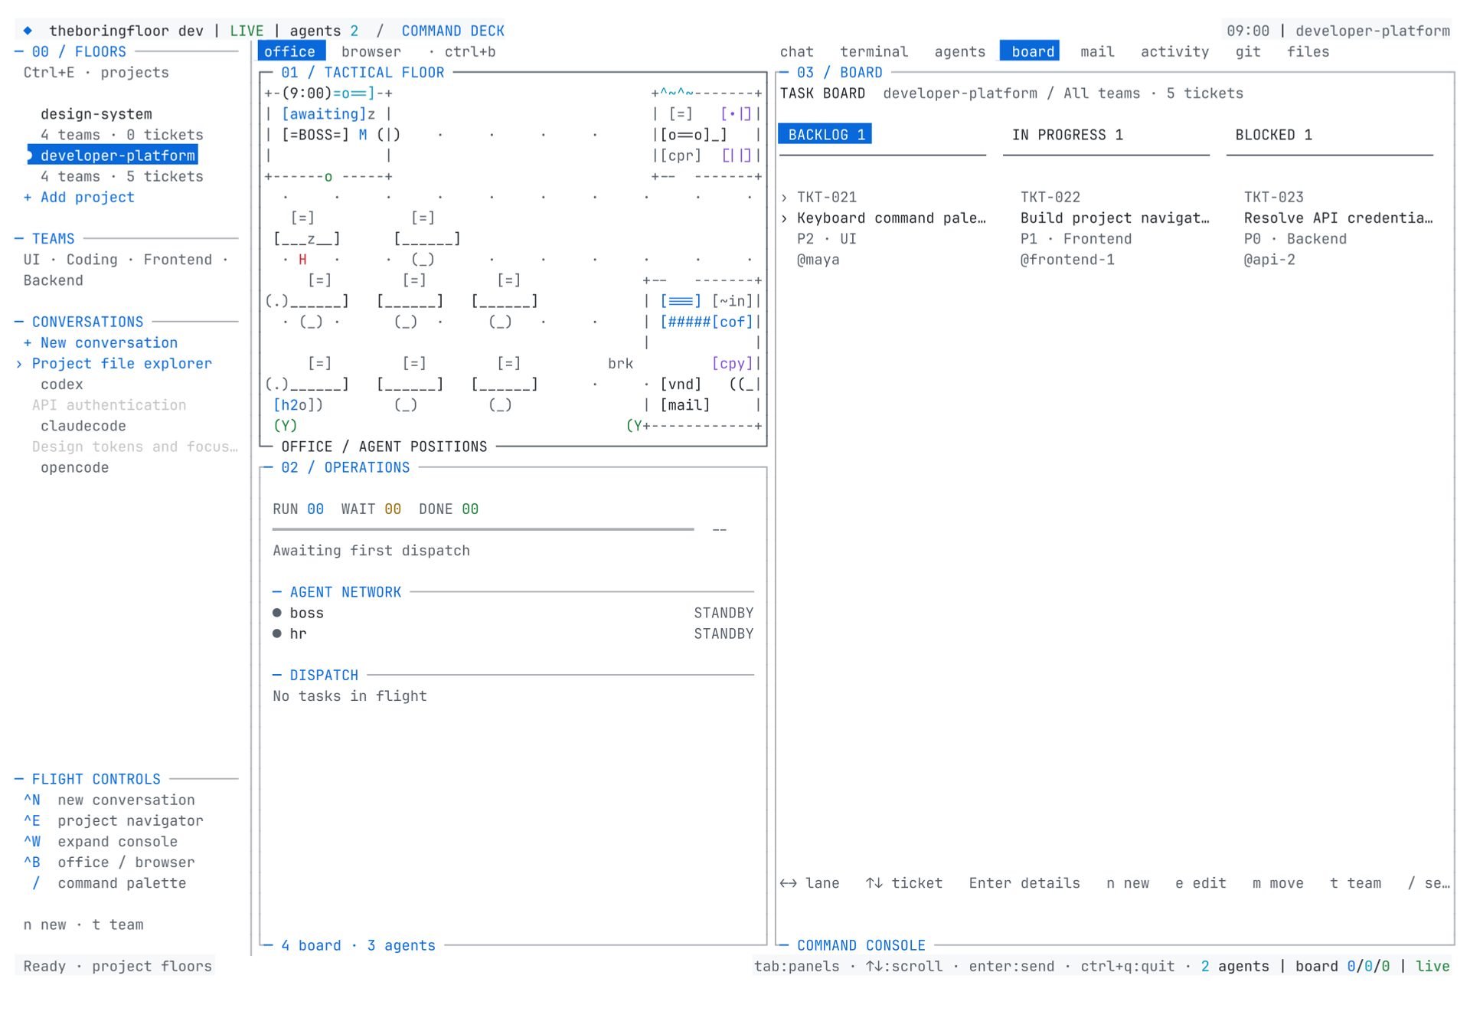The height and width of the screenshot is (1018, 1470).
Task: Open the activity tab
Action: coord(1174,51)
